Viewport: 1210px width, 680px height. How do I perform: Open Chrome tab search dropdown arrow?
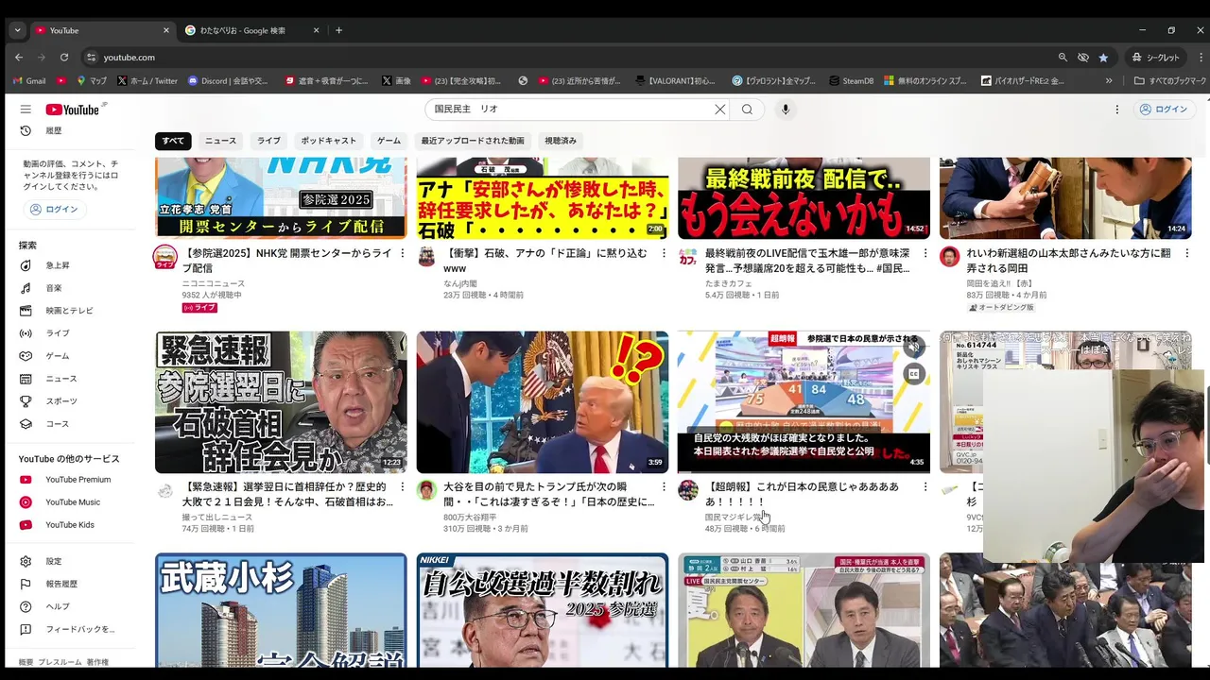pyautogui.click(x=17, y=30)
